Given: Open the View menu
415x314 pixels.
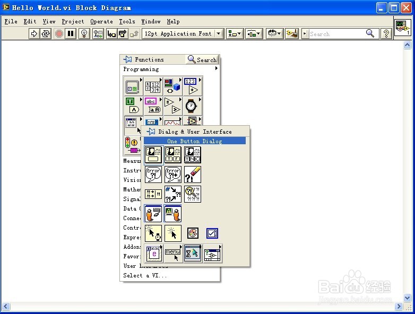Looking at the screenshot, I should [49, 21].
